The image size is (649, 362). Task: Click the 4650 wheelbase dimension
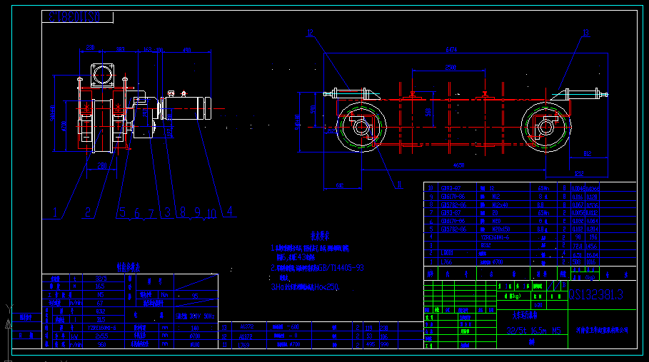click(458, 165)
